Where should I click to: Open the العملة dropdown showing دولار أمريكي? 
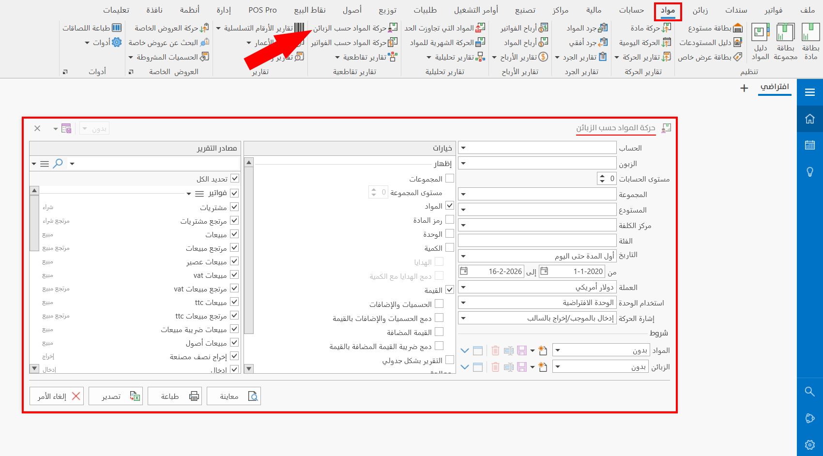[463, 287]
